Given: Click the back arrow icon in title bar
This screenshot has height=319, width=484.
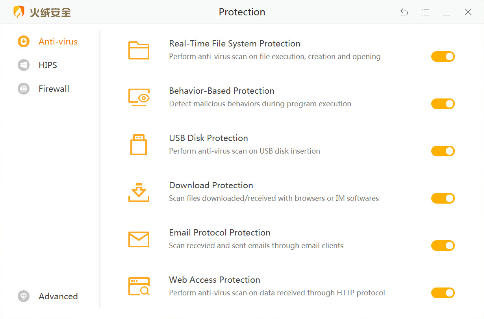Looking at the screenshot, I should [x=404, y=12].
